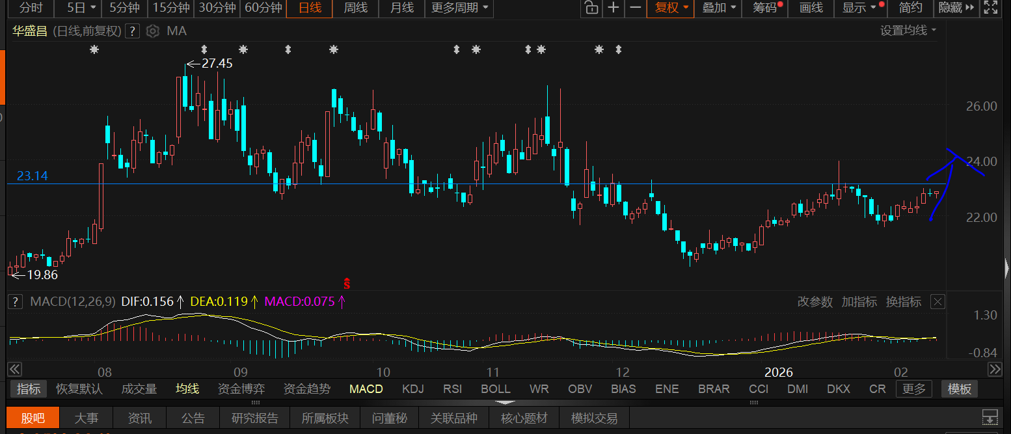Open the 资讯 news tab

tap(140, 418)
